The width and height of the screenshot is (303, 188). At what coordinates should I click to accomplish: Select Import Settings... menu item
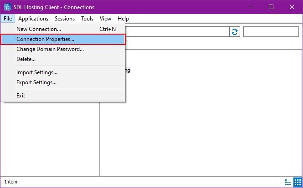[37, 72]
